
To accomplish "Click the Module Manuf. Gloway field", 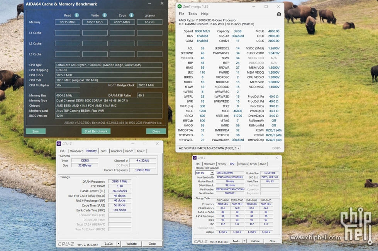I will [230, 181].
